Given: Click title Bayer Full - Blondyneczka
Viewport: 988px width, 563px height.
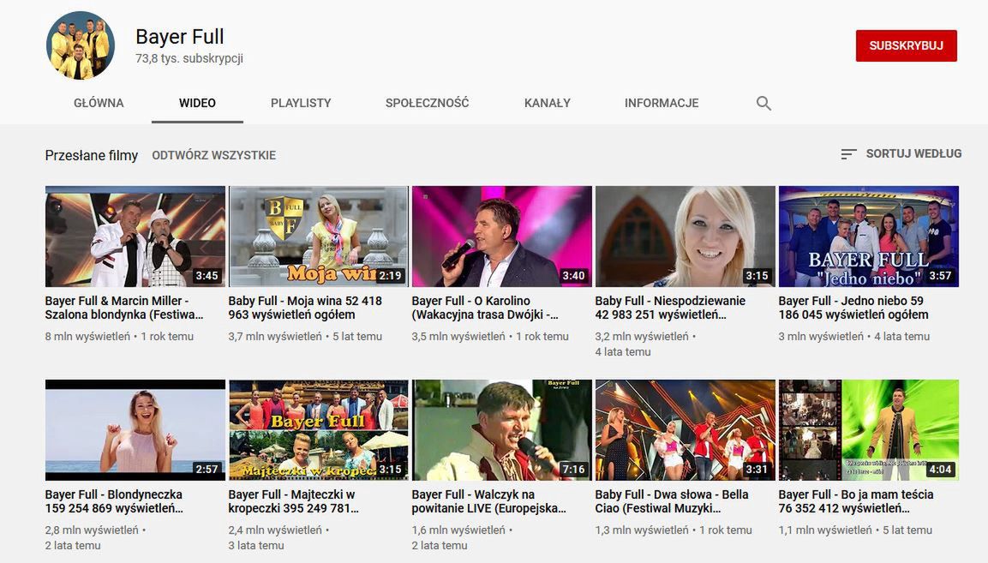Looking at the screenshot, I should 114,501.
